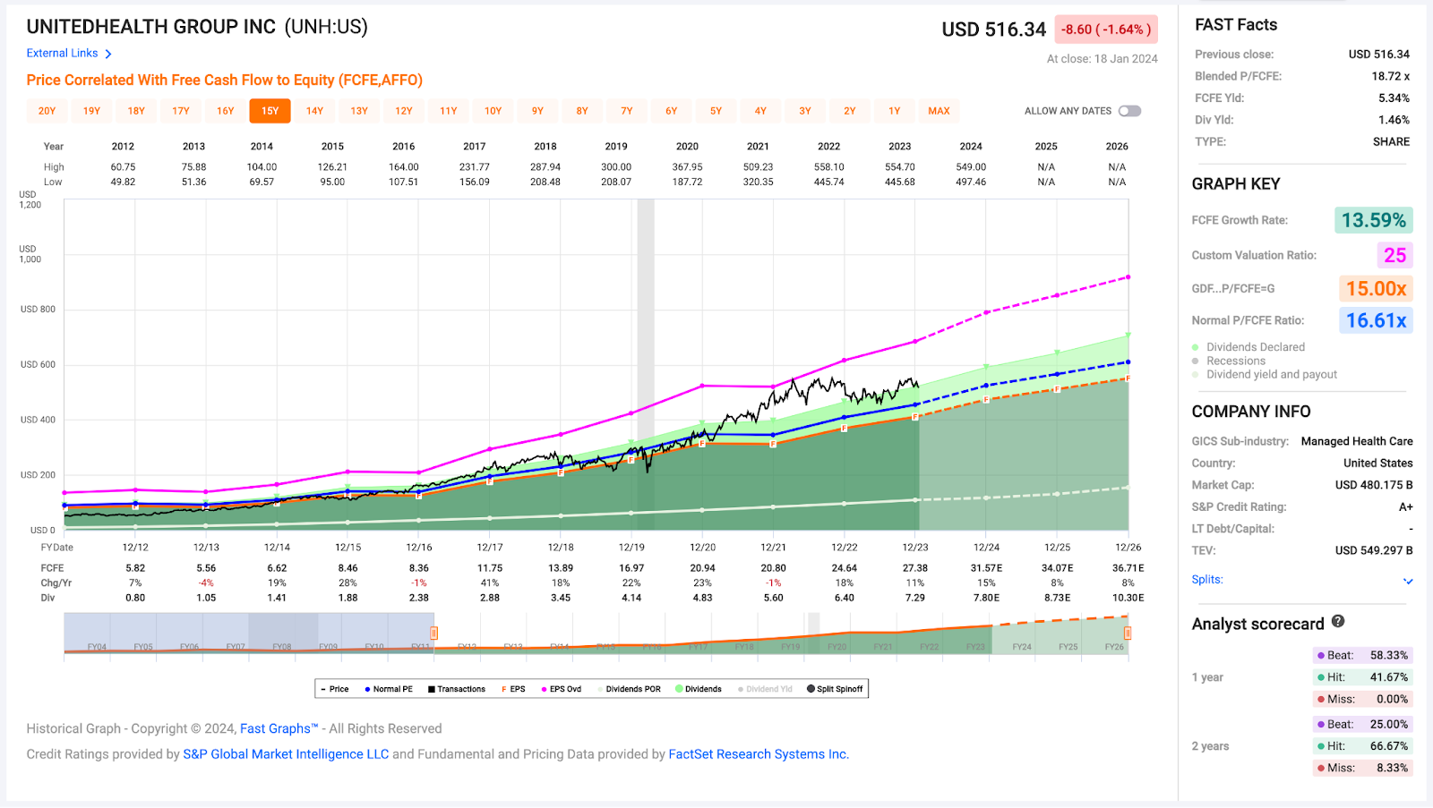The height and width of the screenshot is (808, 1433).
Task: Select the MAX time range tab
Action: (939, 111)
